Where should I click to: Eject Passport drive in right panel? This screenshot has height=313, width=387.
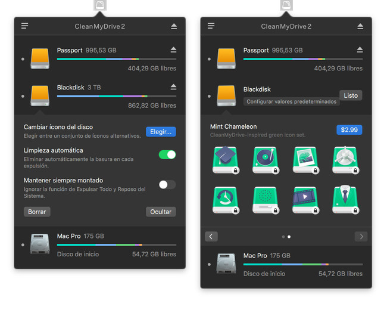pyautogui.click(x=360, y=49)
